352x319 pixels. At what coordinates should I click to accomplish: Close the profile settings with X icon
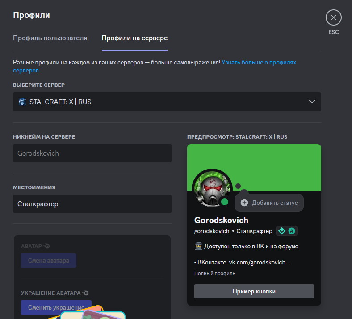(333, 17)
